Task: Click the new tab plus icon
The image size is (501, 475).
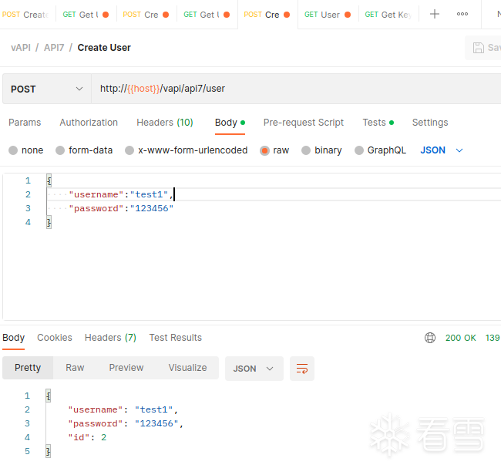Action: click(435, 14)
